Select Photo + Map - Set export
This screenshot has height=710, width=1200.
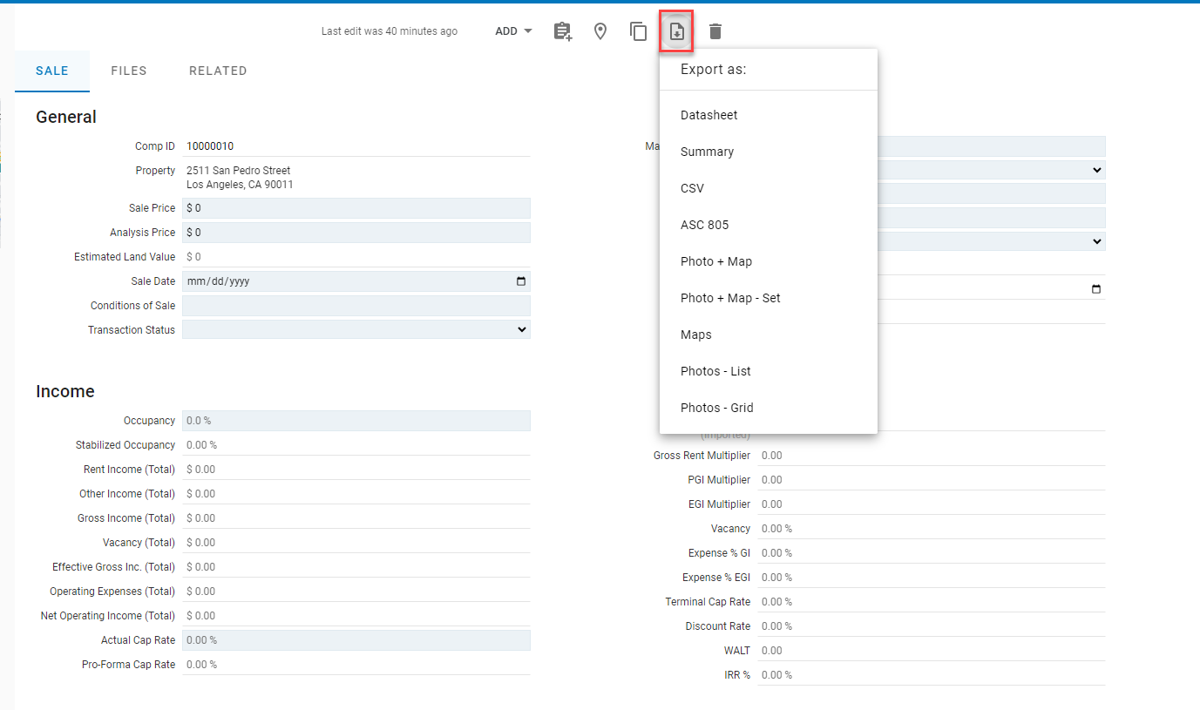click(x=769, y=298)
